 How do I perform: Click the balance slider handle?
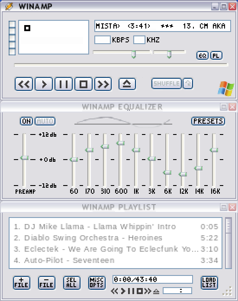coord(169,54)
